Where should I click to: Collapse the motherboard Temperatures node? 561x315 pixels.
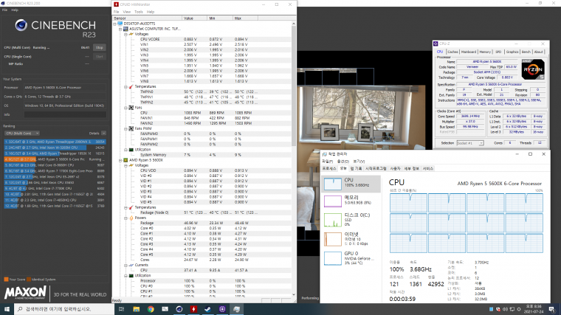point(126,87)
